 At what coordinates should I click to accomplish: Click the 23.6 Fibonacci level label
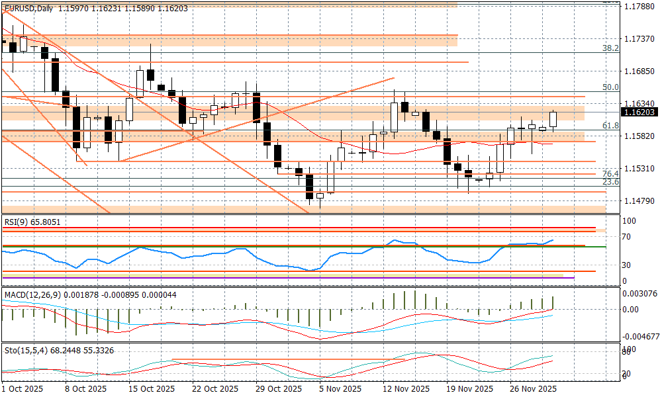click(x=610, y=182)
